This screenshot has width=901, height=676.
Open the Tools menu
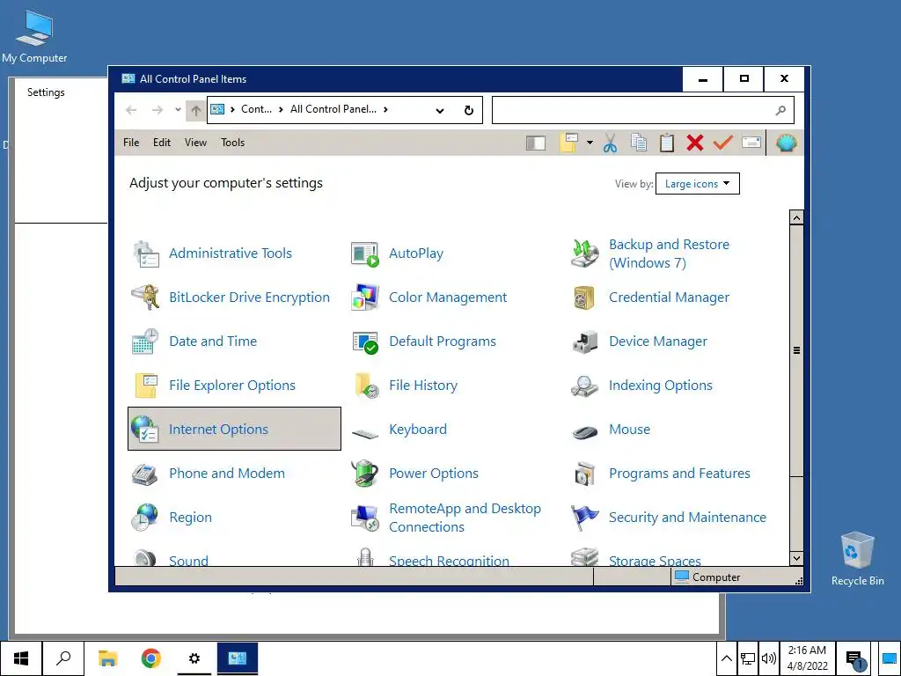pos(232,143)
